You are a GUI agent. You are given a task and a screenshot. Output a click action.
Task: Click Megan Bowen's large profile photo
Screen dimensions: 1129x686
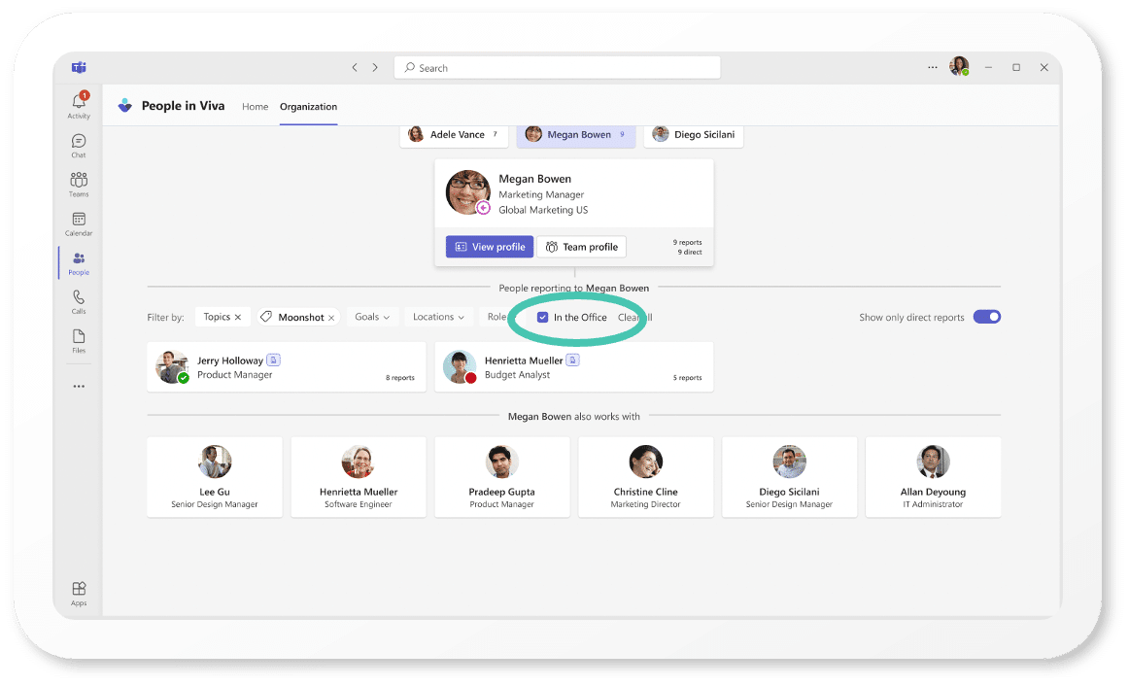tap(468, 192)
